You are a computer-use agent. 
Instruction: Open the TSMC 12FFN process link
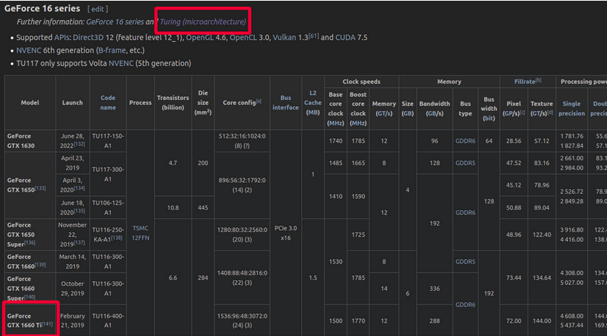[x=140, y=233]
